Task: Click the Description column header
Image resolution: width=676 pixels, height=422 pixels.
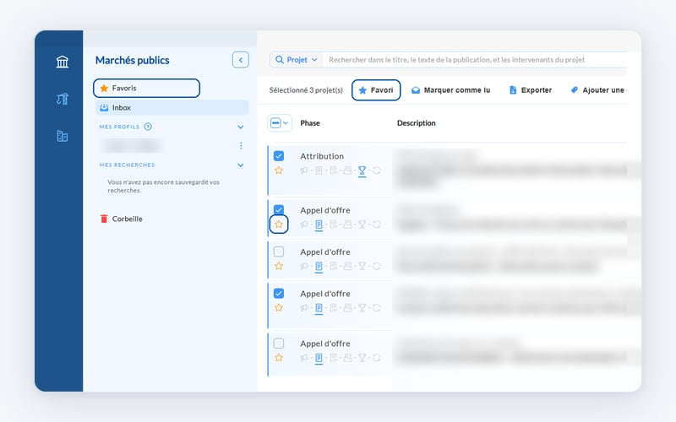Action: coord(416,123)
